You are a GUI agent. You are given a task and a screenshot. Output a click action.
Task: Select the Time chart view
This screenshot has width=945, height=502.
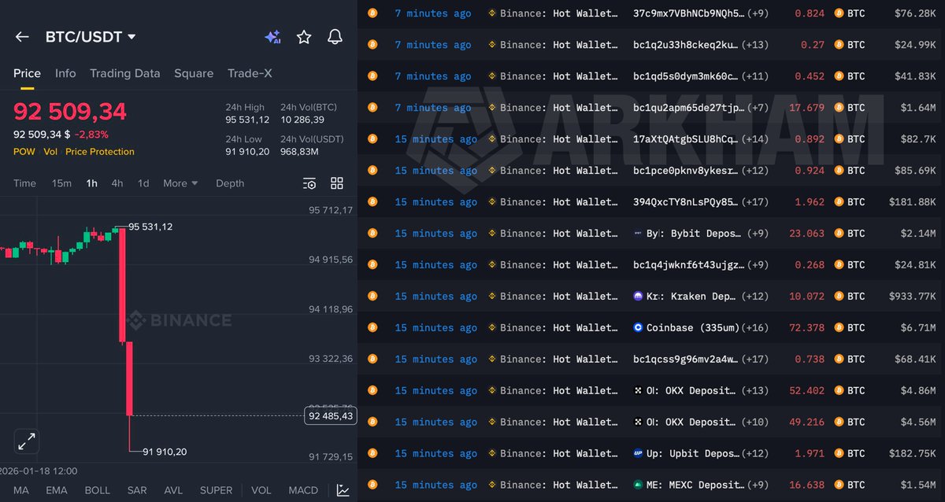[x=24, y=183]
